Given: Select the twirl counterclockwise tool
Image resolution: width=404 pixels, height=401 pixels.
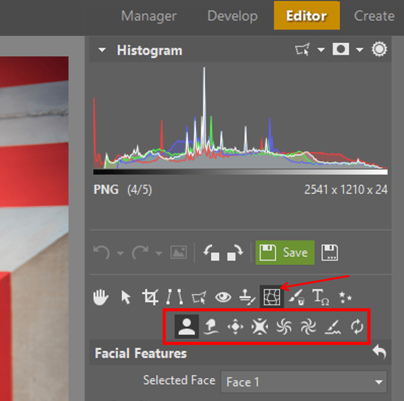Looking at the screenshot, I should [x=284, y=327].
